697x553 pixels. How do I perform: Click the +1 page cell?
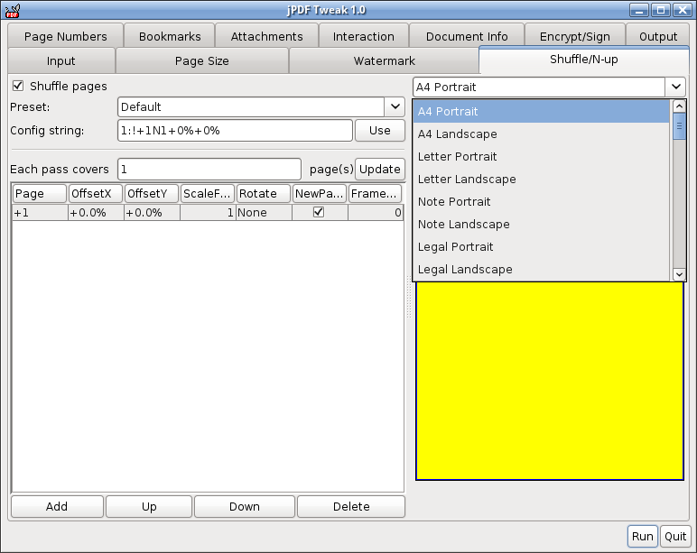[40, 213]
